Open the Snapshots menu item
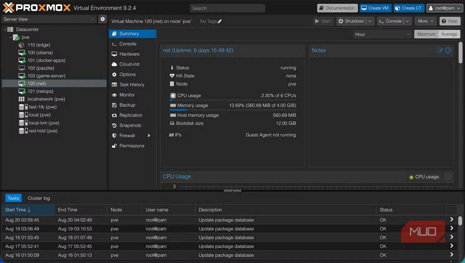The image size is (465, 263). tap(132, 125)
